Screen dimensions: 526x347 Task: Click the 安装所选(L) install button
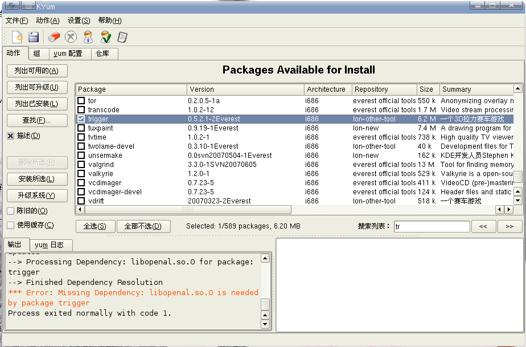[37, 179]
